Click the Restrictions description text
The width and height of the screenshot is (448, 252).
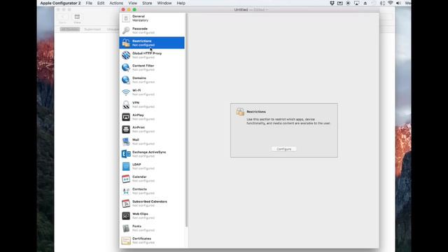click(288, 121)
